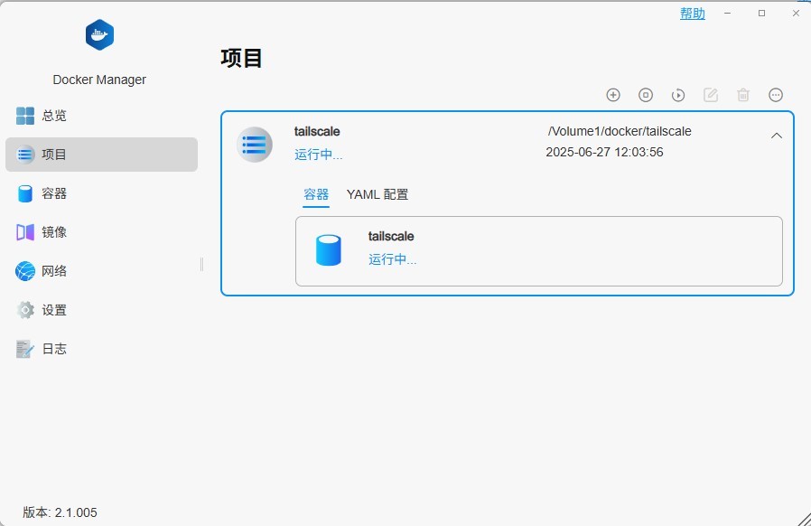Collapse the tailscale project card

pos(777,136)
